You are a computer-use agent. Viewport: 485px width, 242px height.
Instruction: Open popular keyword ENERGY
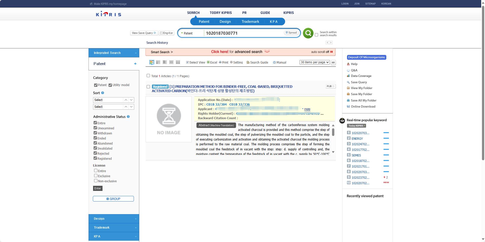point(357,139)
